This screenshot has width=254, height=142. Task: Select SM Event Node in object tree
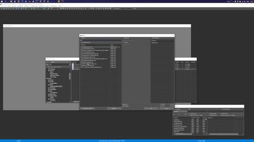point(54,75)
